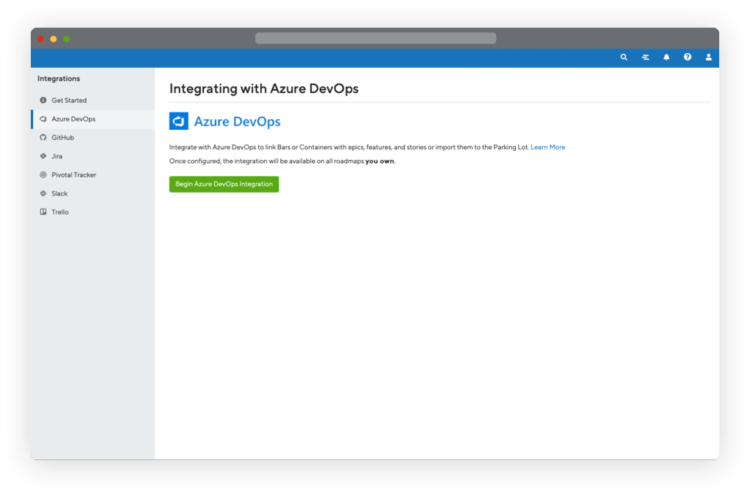Image resolution: width=750 pixels, height=494 pixels.
Task: Click Begin Azure DevOps Integration button
Action: click(x=224, y=185)
